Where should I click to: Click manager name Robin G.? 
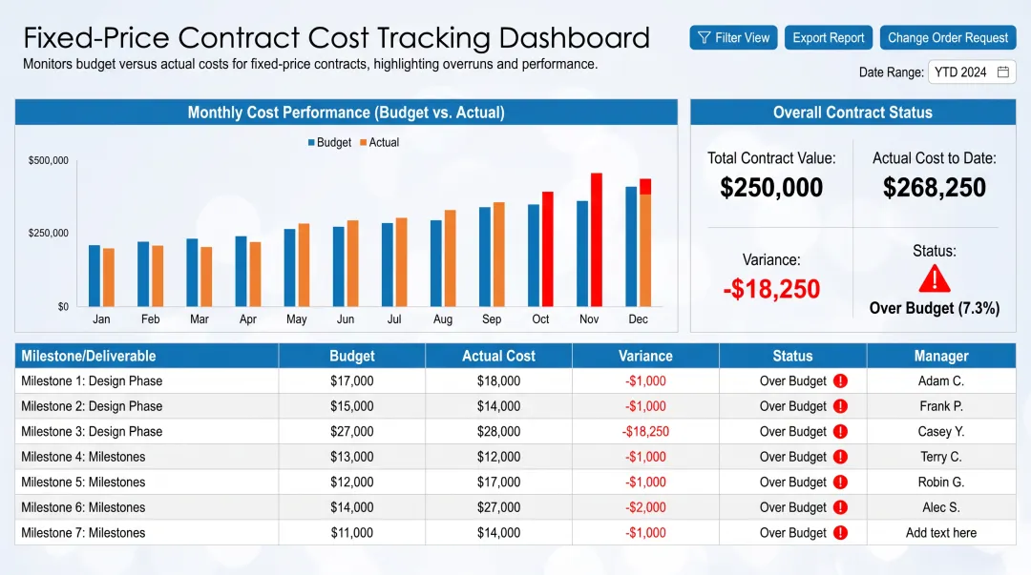(941, 483)
